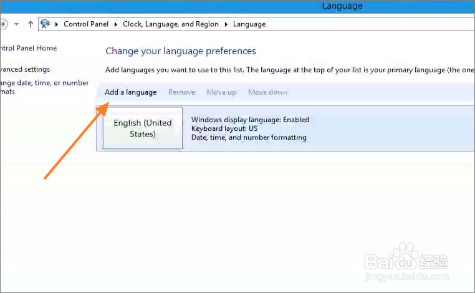Expand chevron before Language breadcrumb
This screenshot has width=475, height=293.
[x=226, y=24]
